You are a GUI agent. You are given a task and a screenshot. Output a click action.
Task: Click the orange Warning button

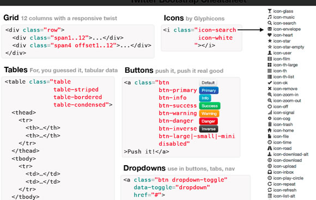[209, 114]
